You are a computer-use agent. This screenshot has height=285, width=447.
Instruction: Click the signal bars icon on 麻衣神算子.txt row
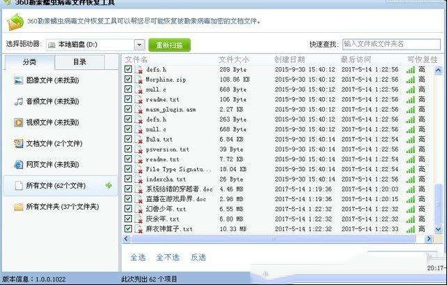411,229
